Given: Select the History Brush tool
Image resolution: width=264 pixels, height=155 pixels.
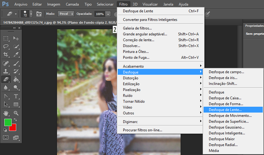Looking at the screenshot, I should point(16,71).
